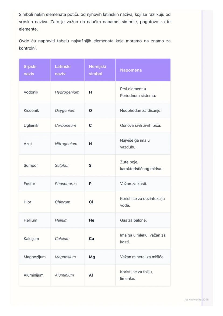Click the "Nitrogenium" table cell
Image resolution: width=223 pixels, height=316 pixels.
pyautogui.click(x=66, y=144)
